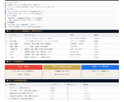The height and width of the screenshot is (102, 124).
Task: Select the FV row section cell
Action: pos(11,38)
